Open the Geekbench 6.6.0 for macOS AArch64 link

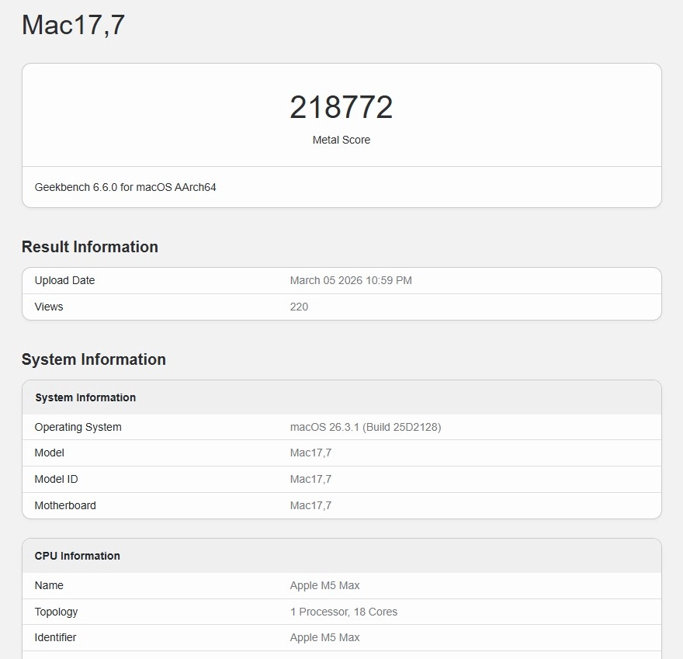click(125, 187)
